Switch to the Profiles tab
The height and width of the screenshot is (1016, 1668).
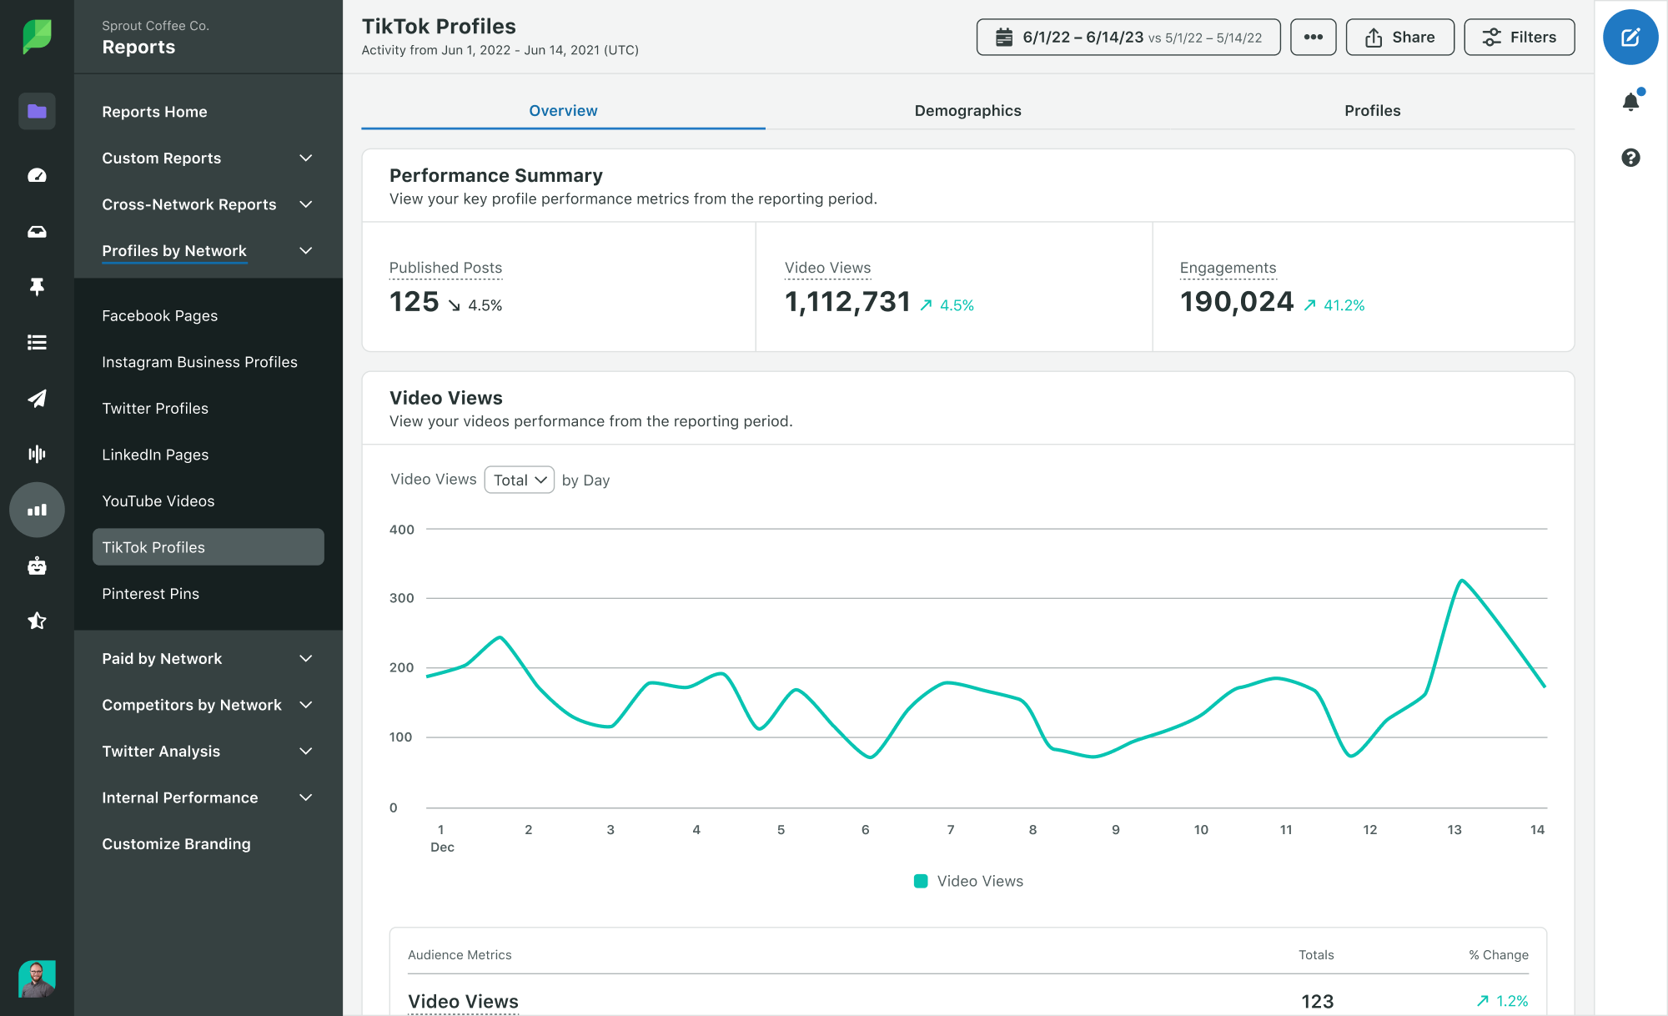coord(1371,109)
